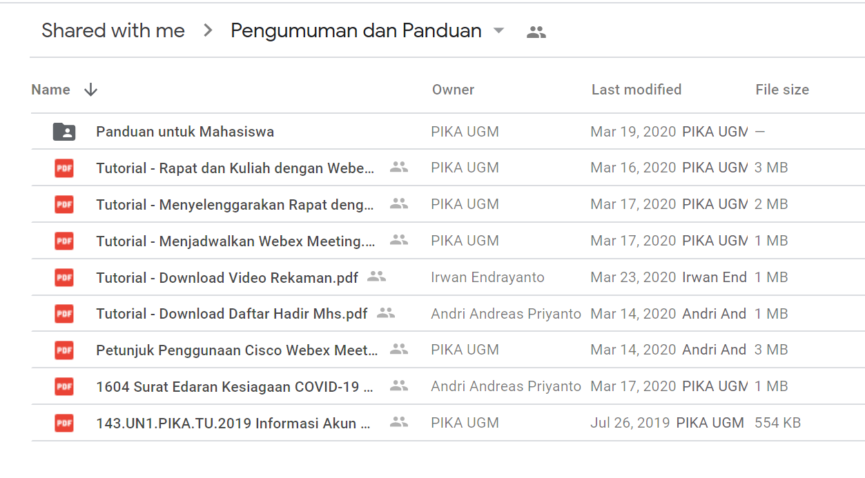Select Tutorial - Menjadwalkan Webex Meeting file

point(235,241)
